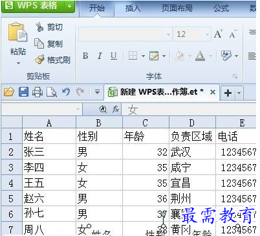Image resolution: width=260 pixels, height=236 pixels.
Task: Click the clear formatting eraser icon
Action: coord(226,56)
